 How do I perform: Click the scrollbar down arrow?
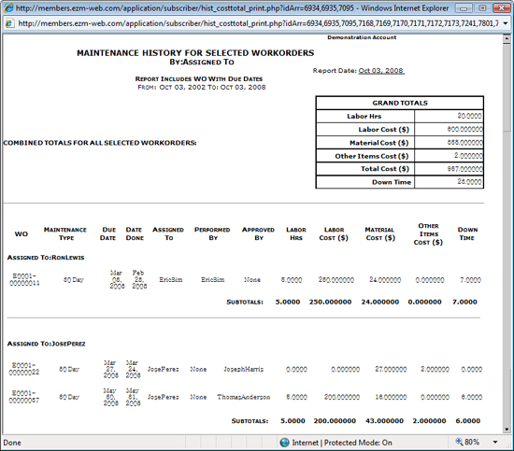point(507,430)
